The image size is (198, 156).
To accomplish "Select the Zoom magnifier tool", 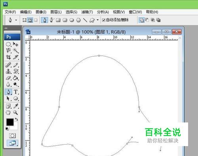I will 15,113.
